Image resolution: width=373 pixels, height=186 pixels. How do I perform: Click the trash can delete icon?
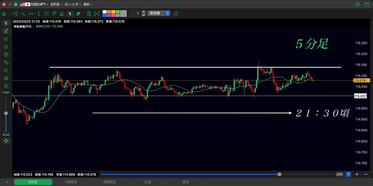(x=89, y=14)
